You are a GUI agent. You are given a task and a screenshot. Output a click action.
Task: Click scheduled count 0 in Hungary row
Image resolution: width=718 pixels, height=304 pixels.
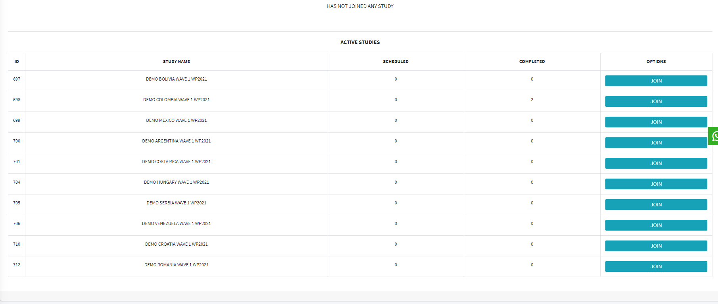tap(395, 182)
